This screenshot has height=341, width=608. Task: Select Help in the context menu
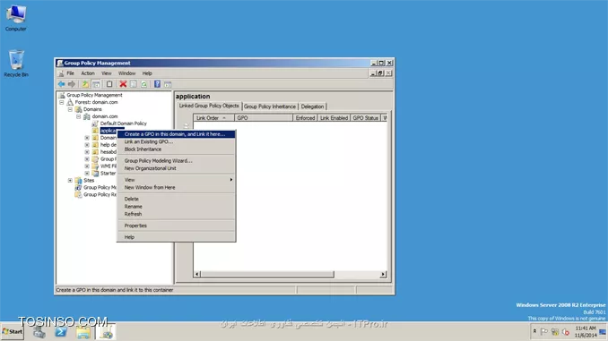click(176, 237)
